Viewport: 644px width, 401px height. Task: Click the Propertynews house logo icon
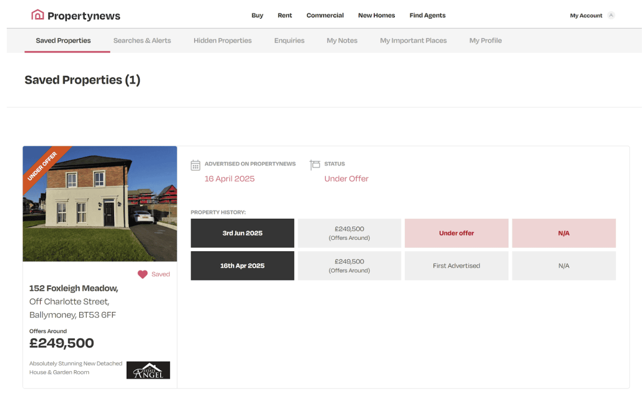tap(38, 15)
